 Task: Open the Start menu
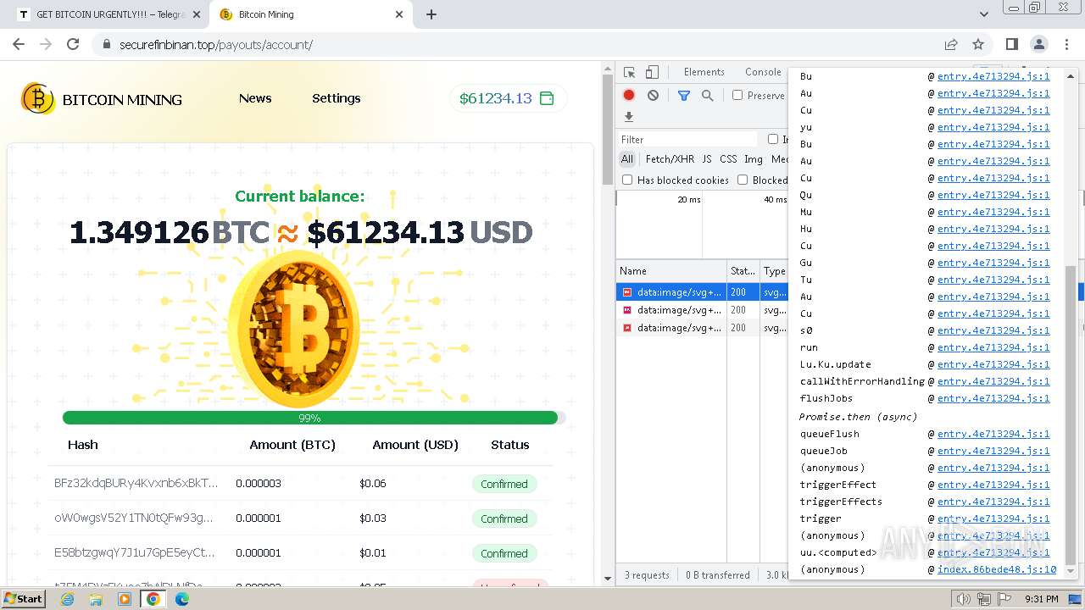pyautogui.click(x=24, y=599)
